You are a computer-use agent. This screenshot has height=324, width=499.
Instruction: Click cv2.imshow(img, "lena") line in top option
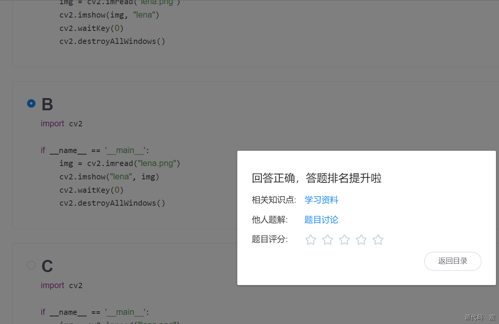point(109,15)
